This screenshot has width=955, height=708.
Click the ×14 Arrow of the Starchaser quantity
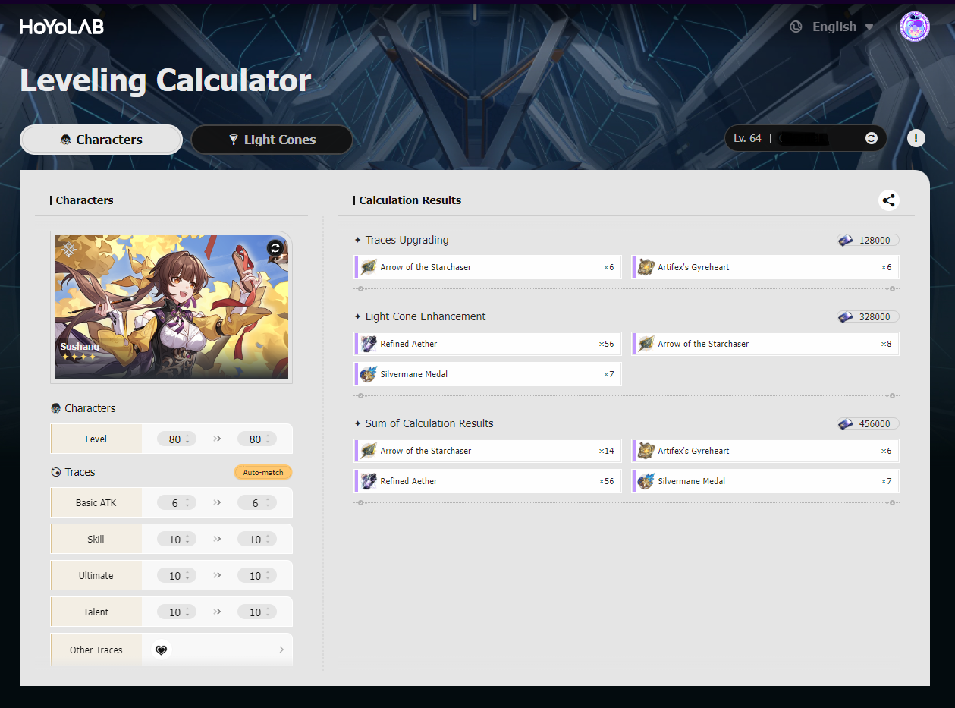pyautogui.click(x=607, y=451)
